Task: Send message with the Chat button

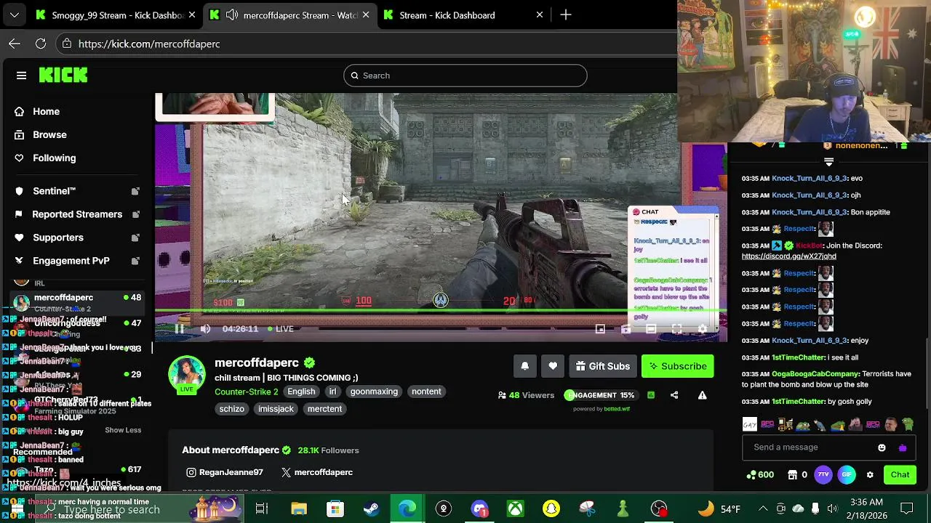Action: [900, 475]
